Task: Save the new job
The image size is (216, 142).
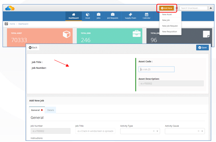Action: click(x=202, y=47)
